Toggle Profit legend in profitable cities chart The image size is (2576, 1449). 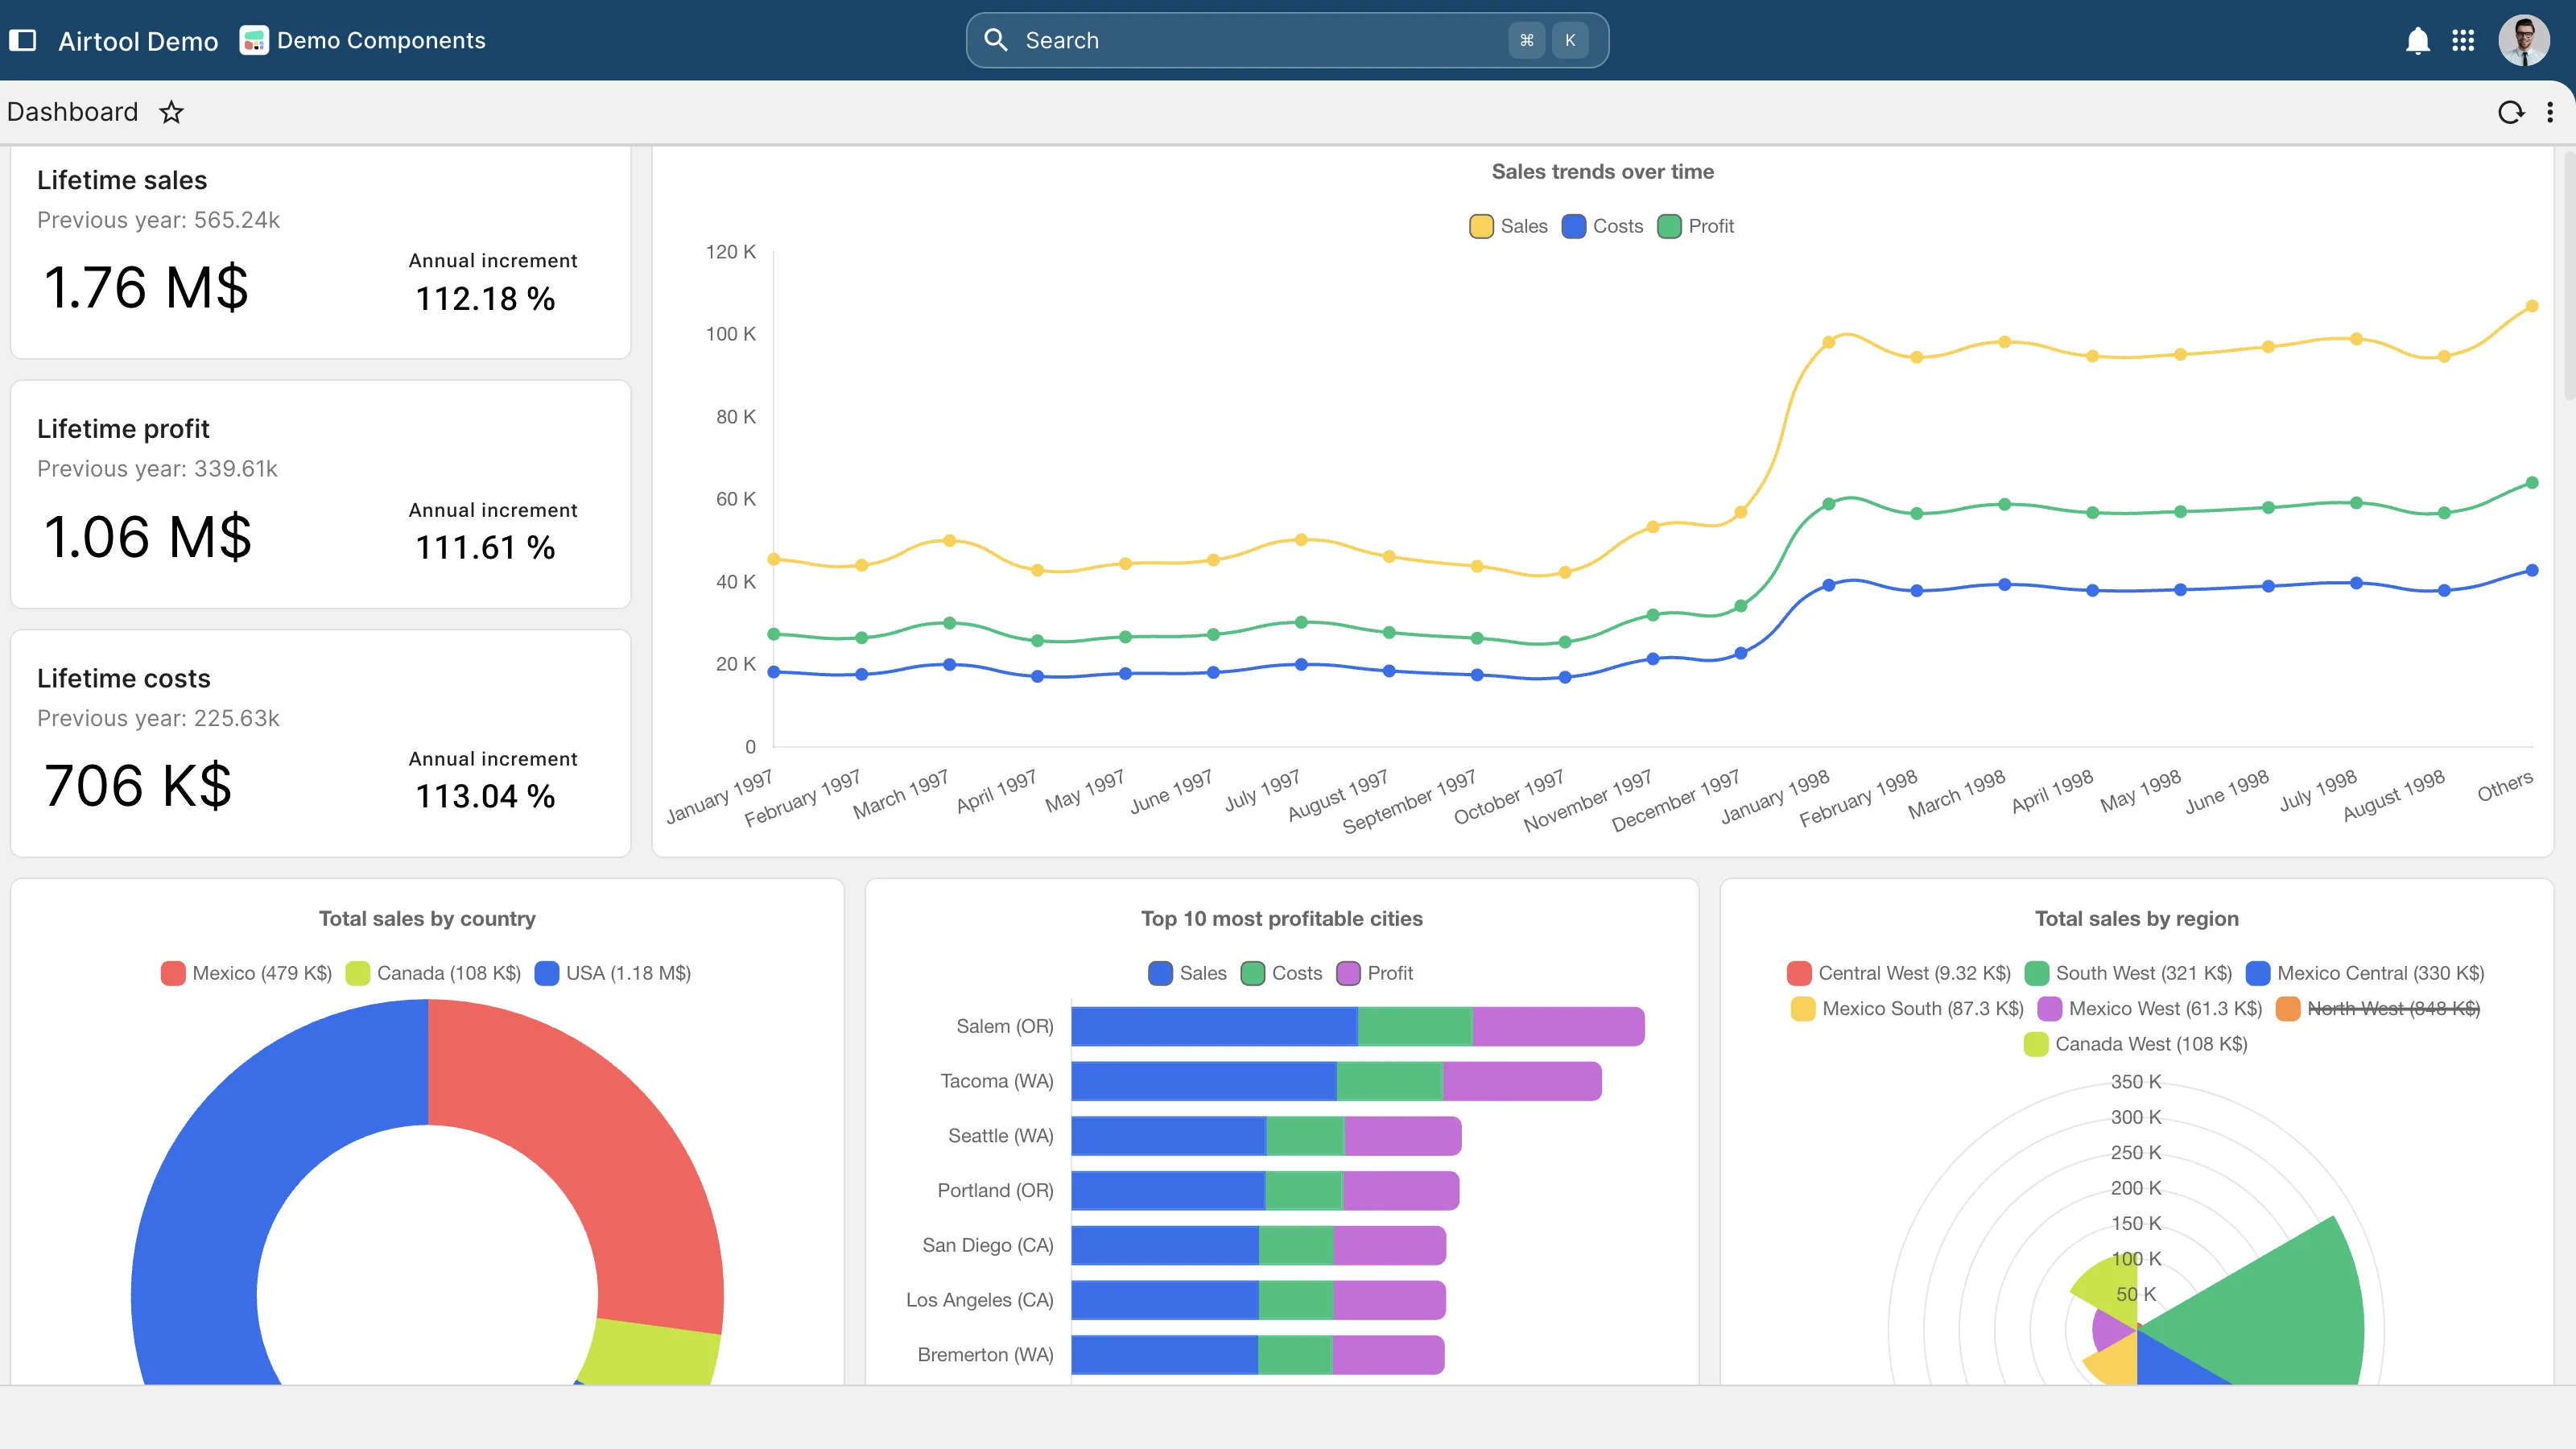(1374, 973)
